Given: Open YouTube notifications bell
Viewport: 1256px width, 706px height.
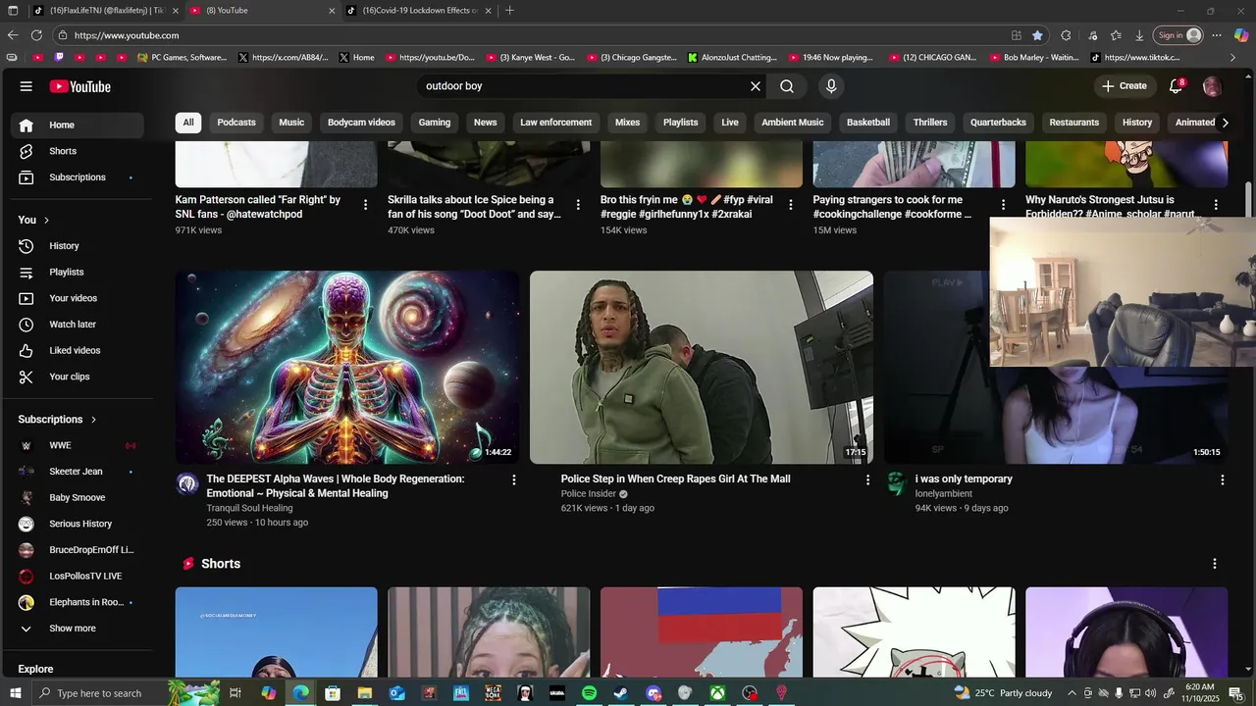Looking at the screenshot, I should [x=1176, y=86].
